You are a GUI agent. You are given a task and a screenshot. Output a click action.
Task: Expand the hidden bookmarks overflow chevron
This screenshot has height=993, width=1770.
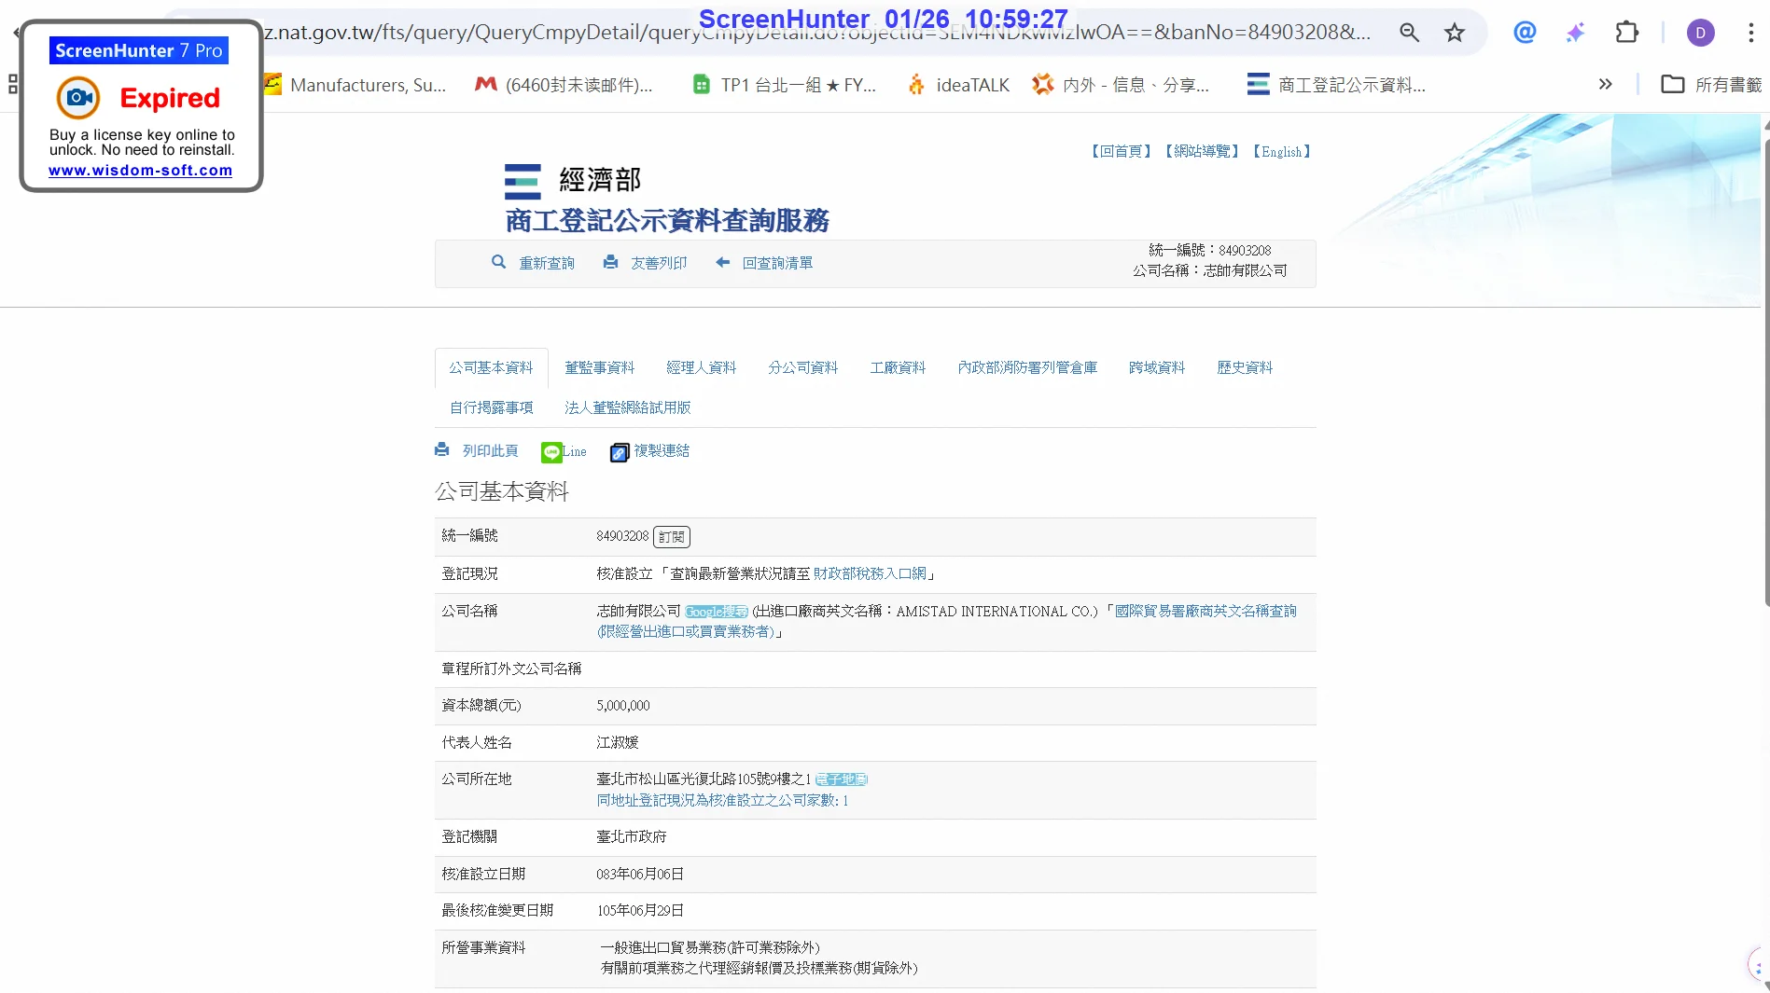pyautogui.click(x=1605, y=85)
